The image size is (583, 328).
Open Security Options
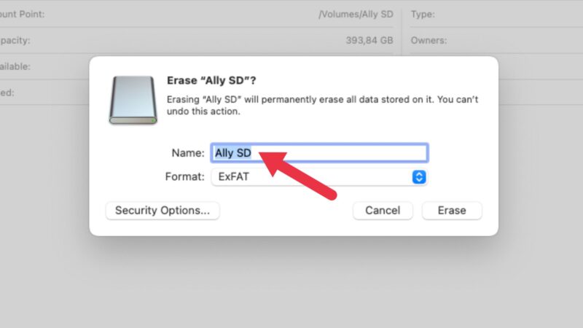(x=163, y=211)
